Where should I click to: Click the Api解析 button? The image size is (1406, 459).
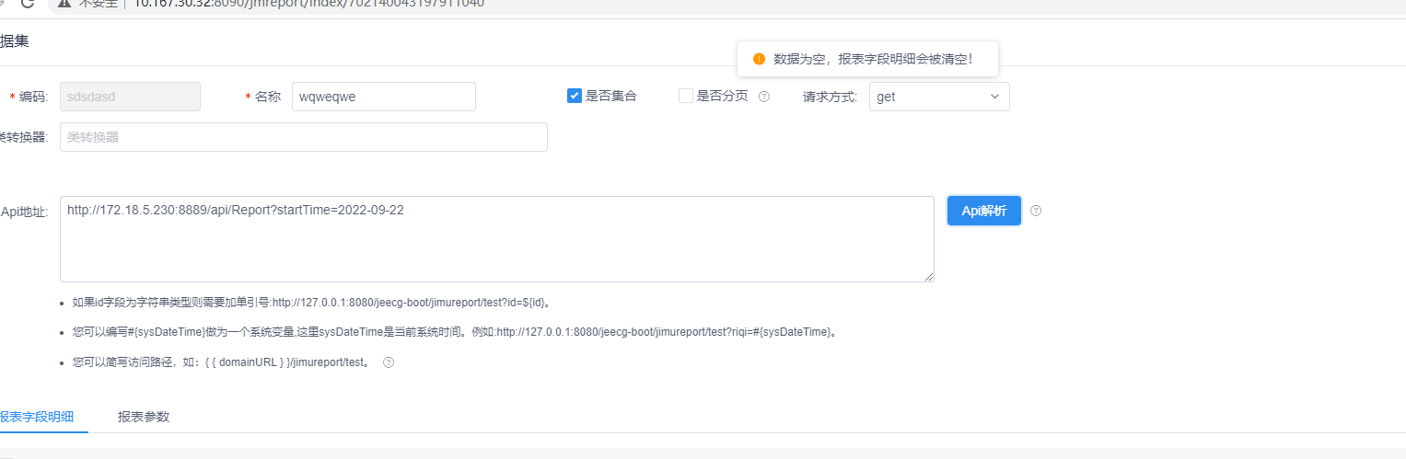point(984,211)
